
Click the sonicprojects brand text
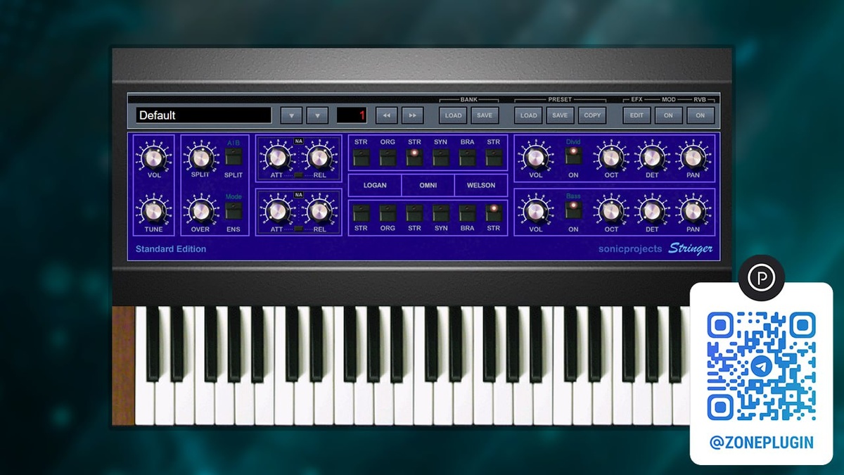click(630, 248)
